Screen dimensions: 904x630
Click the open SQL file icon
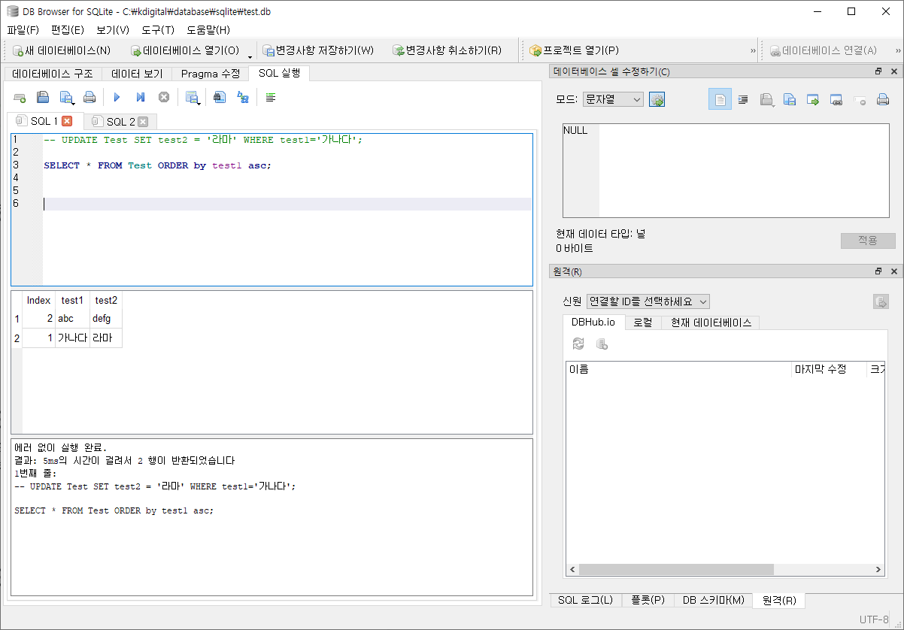pos(44,97)
